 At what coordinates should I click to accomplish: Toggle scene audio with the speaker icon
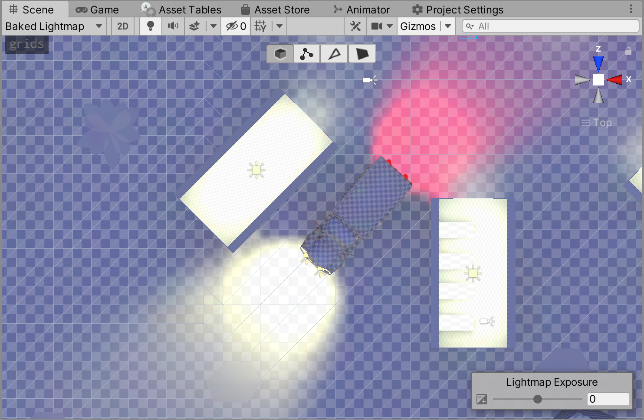tap(173, 26)
